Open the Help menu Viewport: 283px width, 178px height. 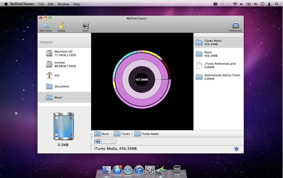pyautogui.click(x=77, y=4)
